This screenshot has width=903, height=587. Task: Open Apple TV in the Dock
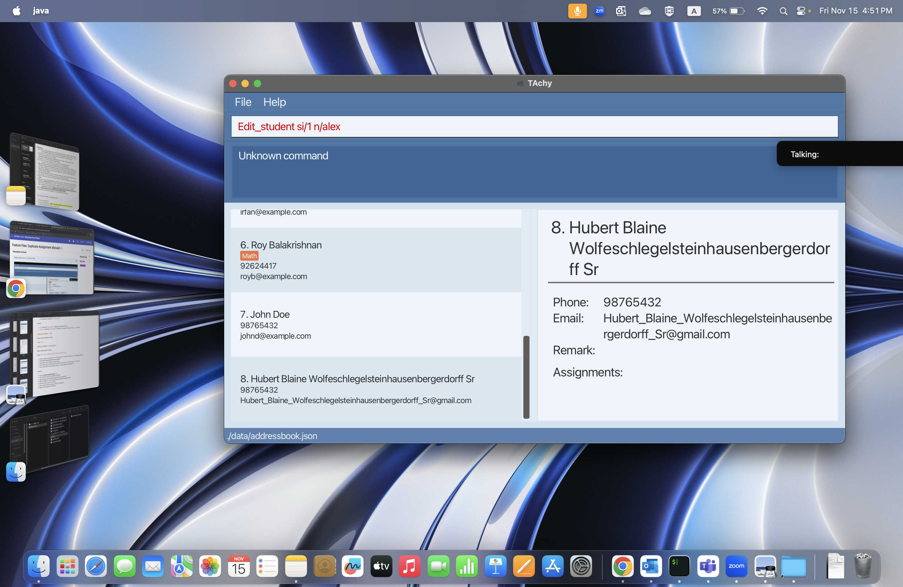(381, 566)
